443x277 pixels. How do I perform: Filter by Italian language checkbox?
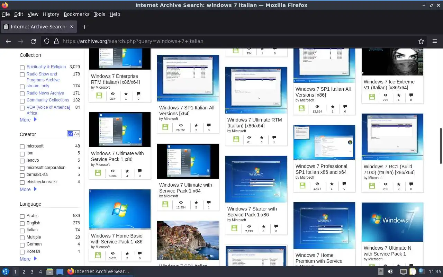pos(22,231)
